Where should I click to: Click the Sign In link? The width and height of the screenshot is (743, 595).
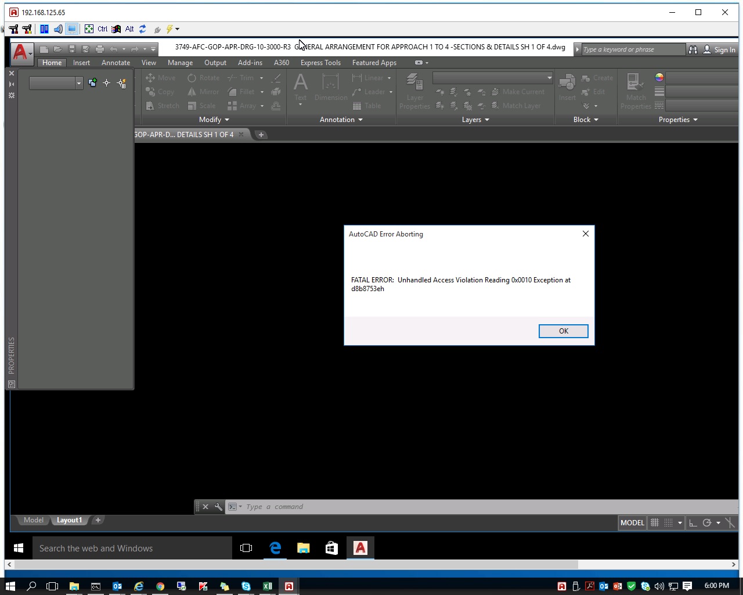pyautogui.click(x=724, y=49)
